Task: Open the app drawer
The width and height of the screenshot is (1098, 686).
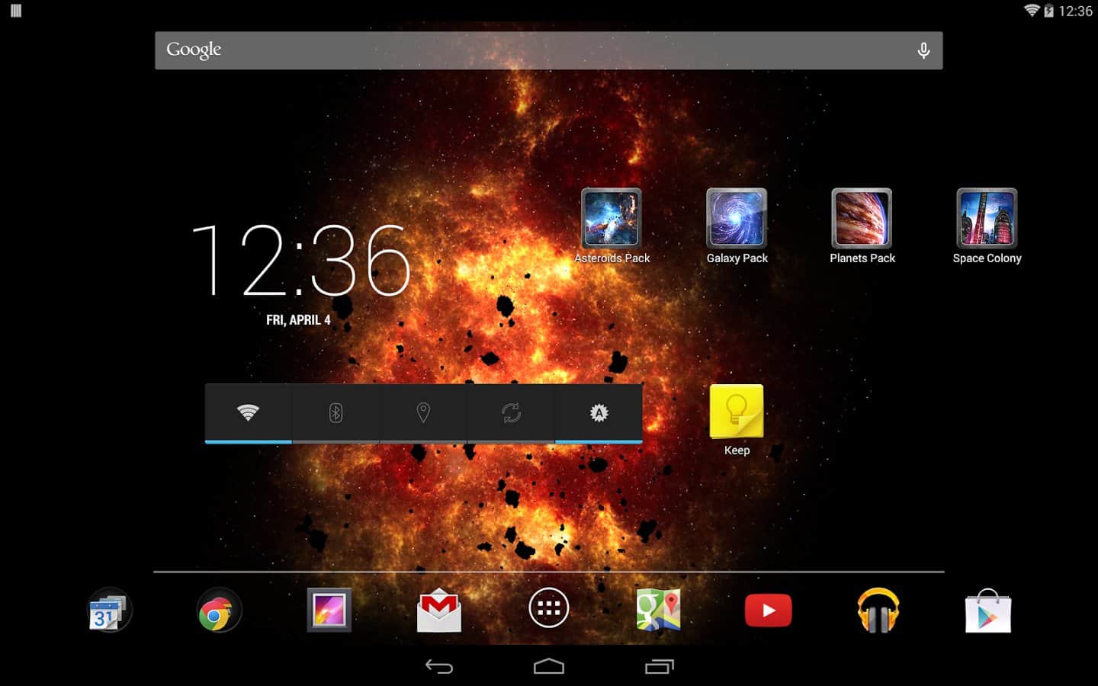Action: [x=549, y=608]
